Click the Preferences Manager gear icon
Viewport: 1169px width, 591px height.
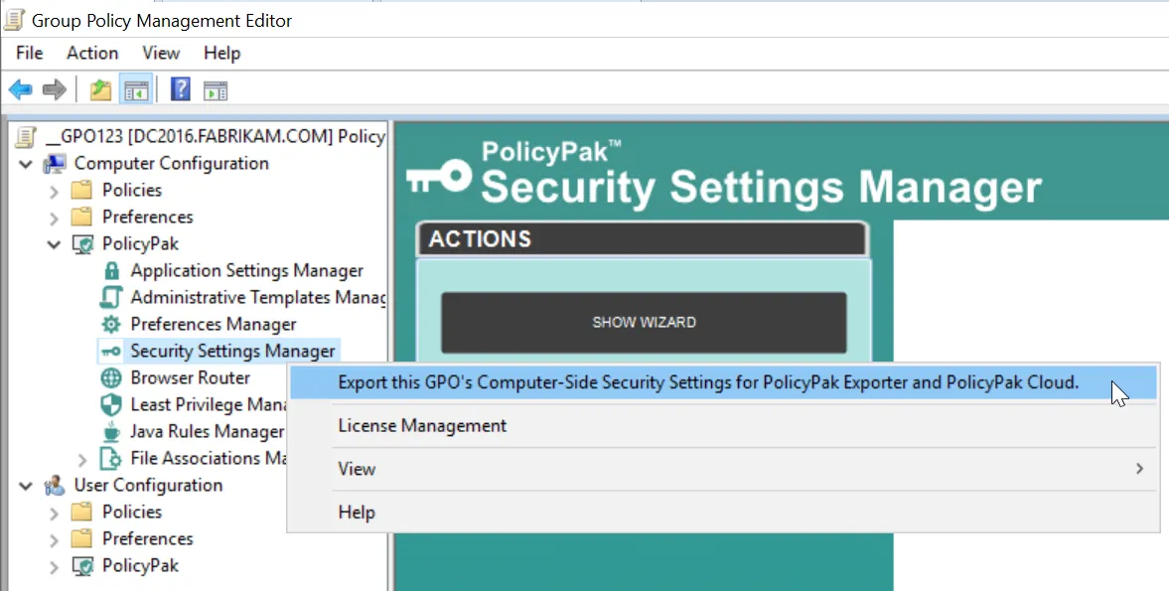111,324
